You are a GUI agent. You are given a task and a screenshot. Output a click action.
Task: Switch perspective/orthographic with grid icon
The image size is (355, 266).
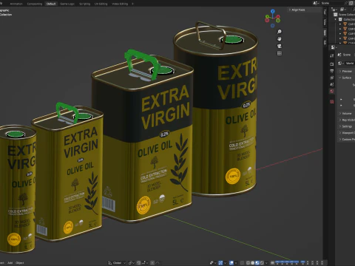280,53
